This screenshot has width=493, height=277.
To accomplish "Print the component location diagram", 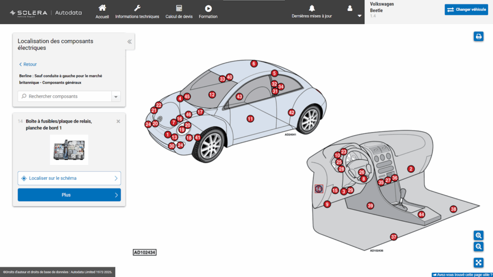I will pos(479,37).
